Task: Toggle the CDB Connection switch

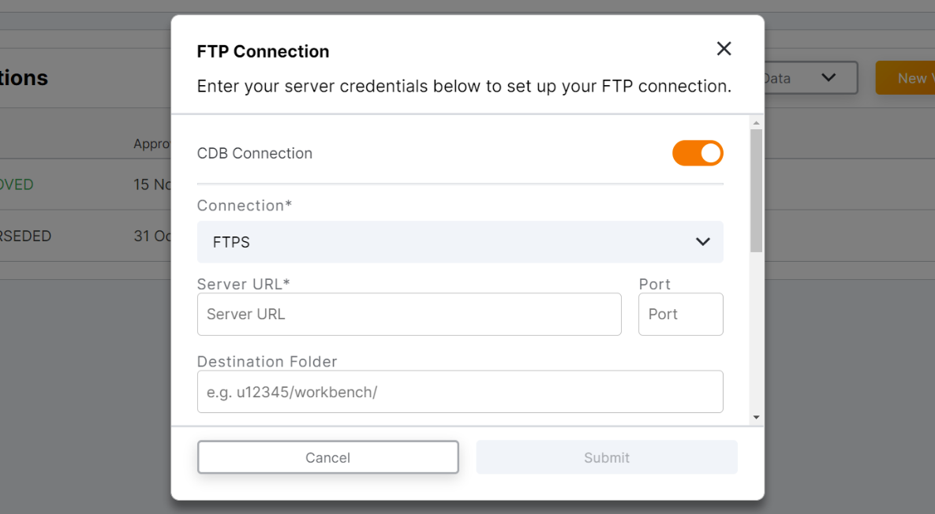Action: (698, 153)
